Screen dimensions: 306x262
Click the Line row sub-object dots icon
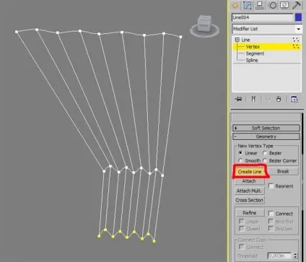296,40
